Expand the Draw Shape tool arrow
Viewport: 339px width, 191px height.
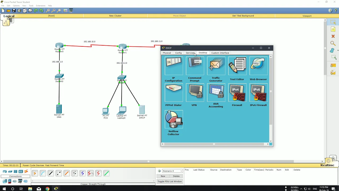click(338, 50)
